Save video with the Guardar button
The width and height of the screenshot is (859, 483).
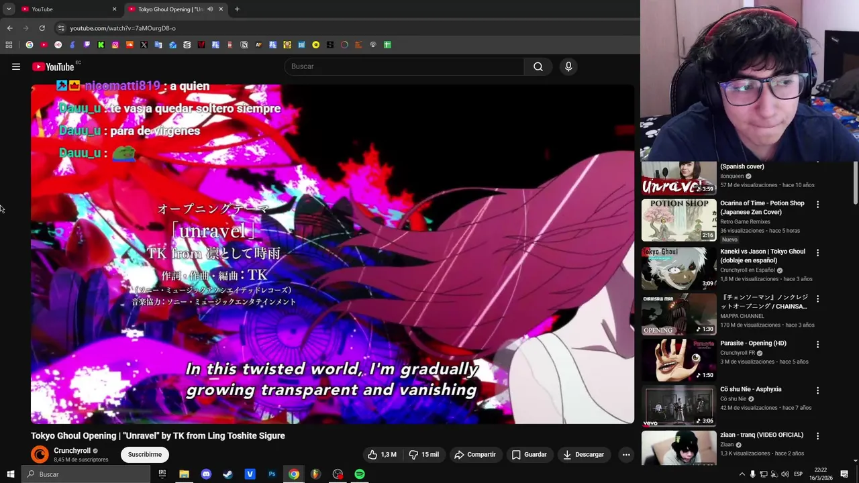[529, 454]
